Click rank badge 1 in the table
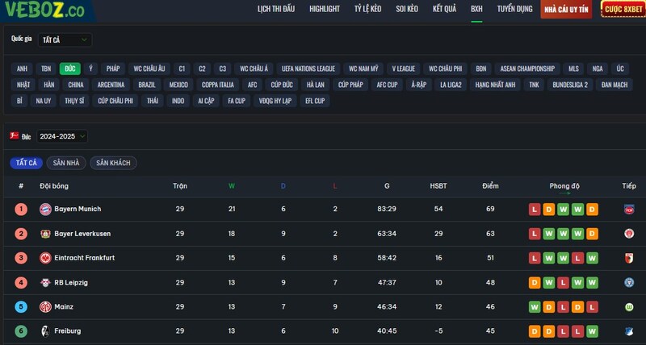Viewport: 646px width, 345px height. coord(21,210)
